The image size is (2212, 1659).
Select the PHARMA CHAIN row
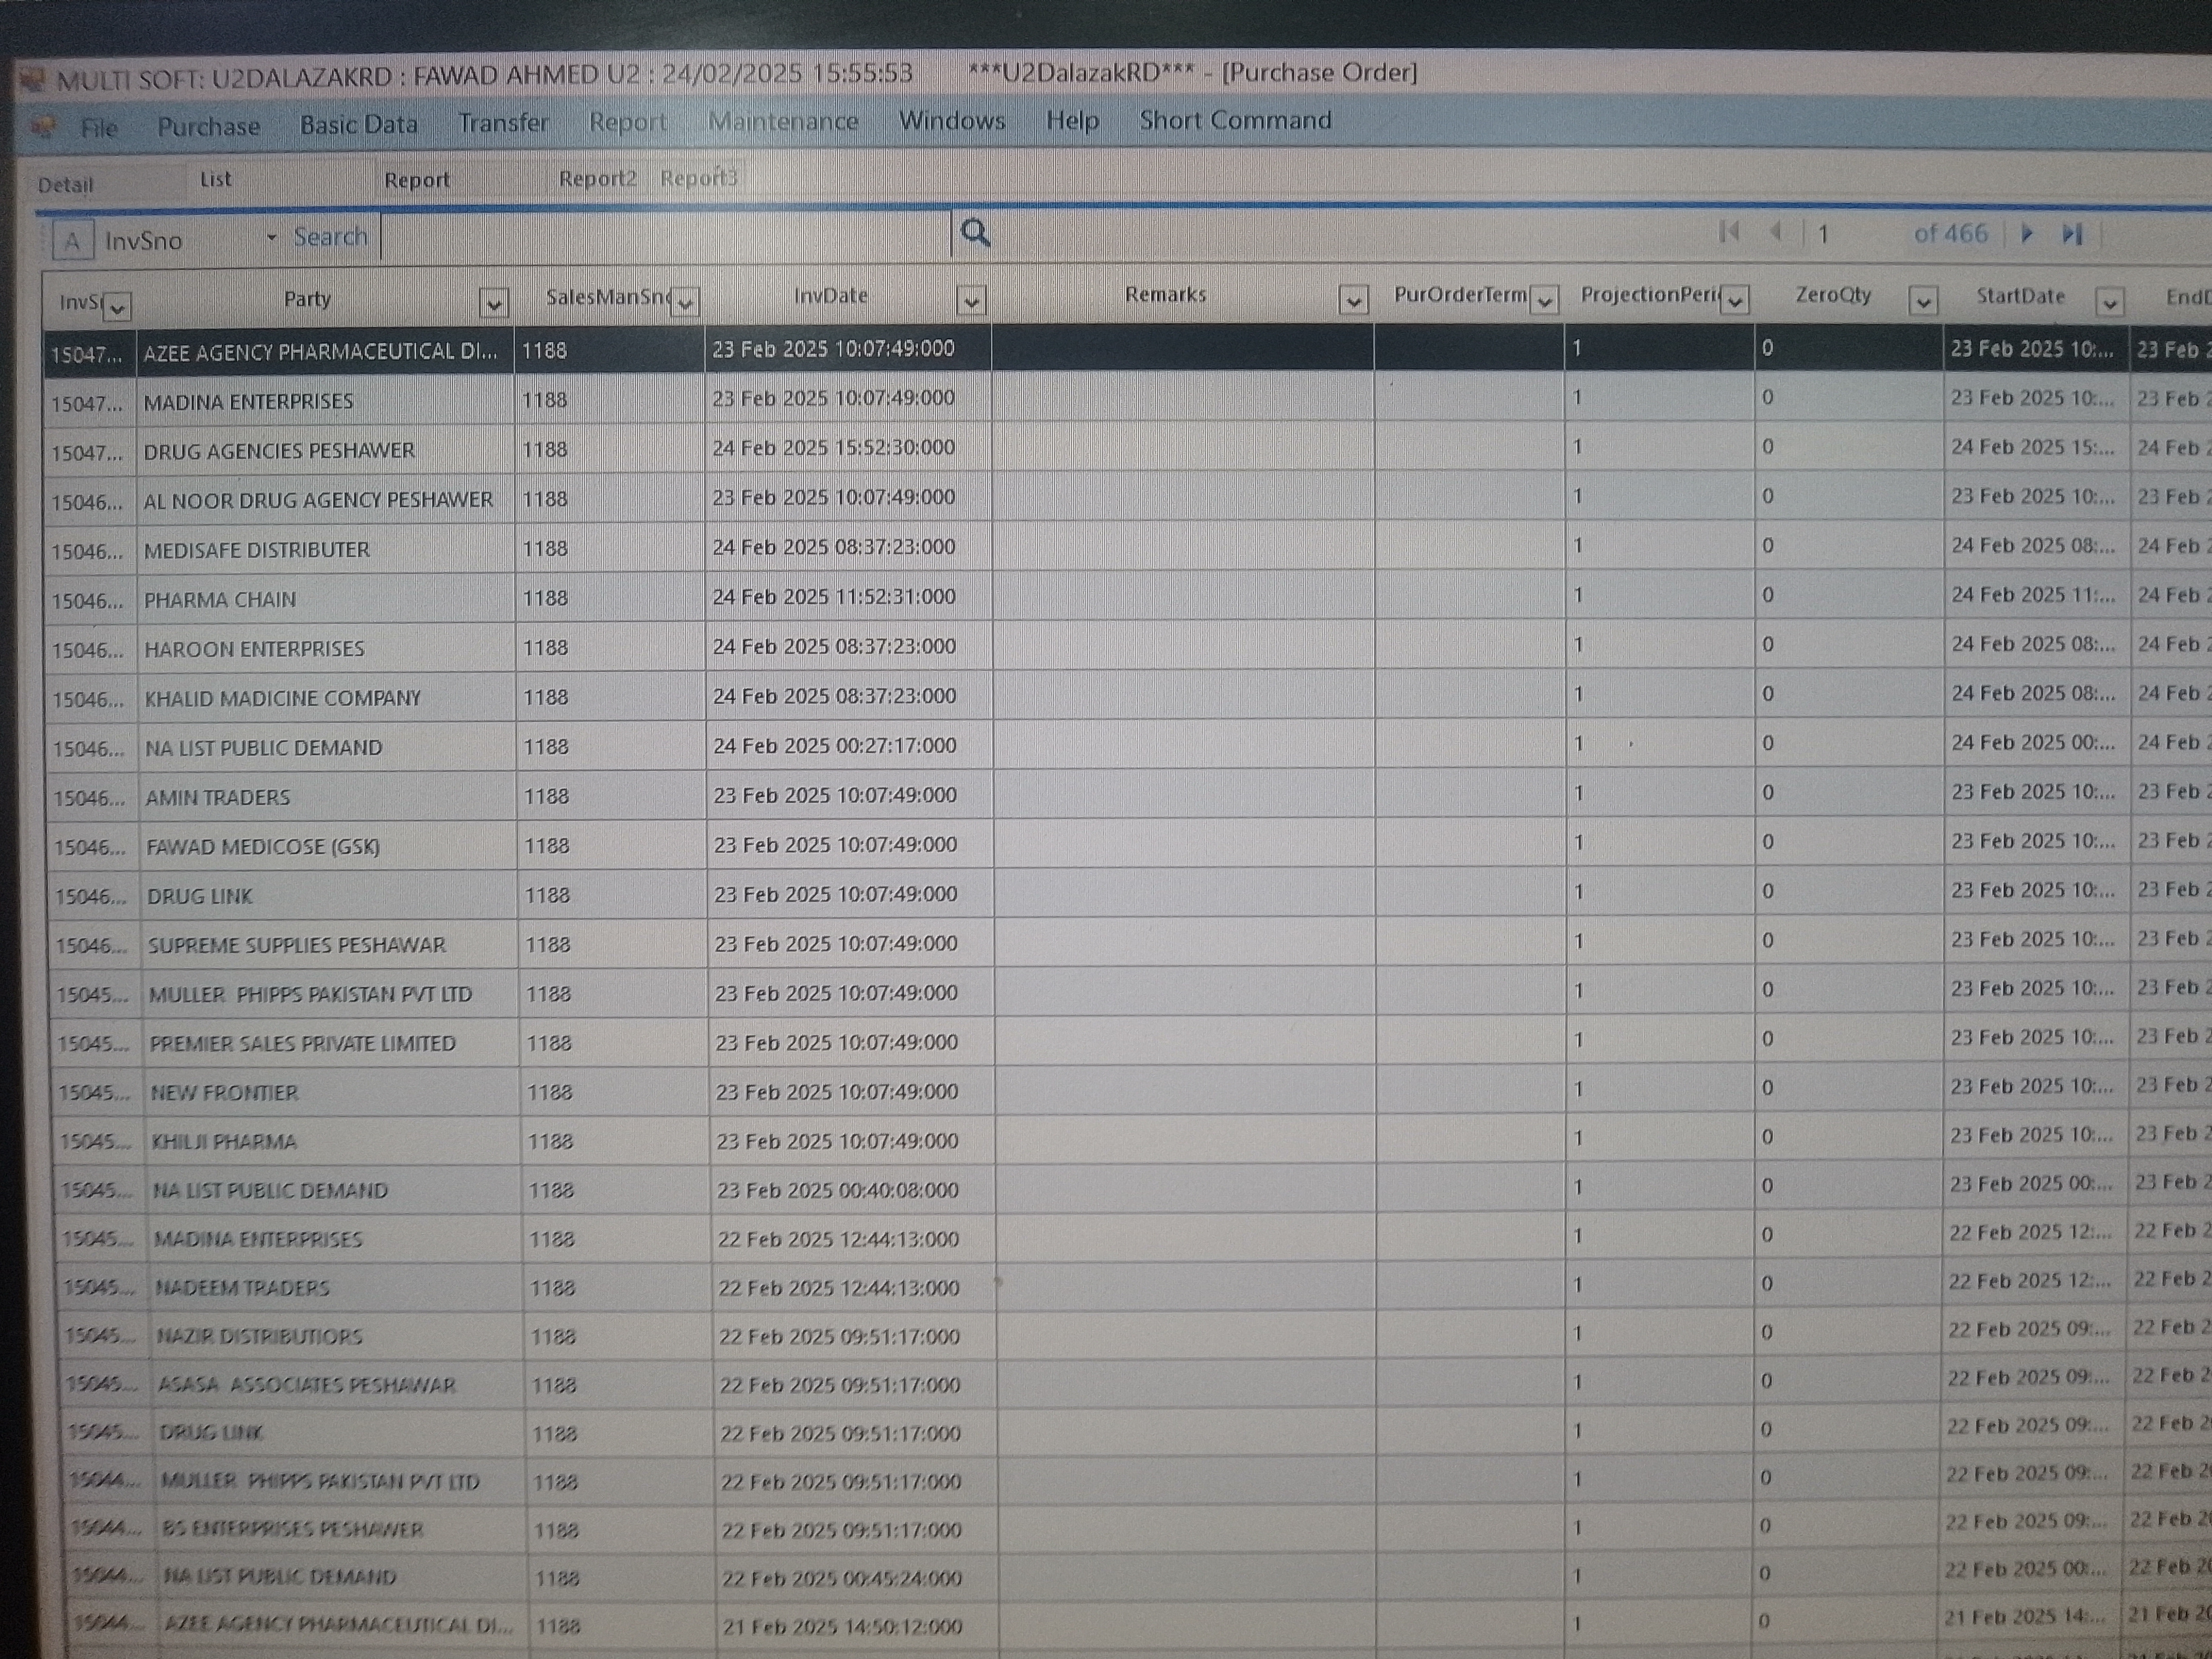point(220,599)
